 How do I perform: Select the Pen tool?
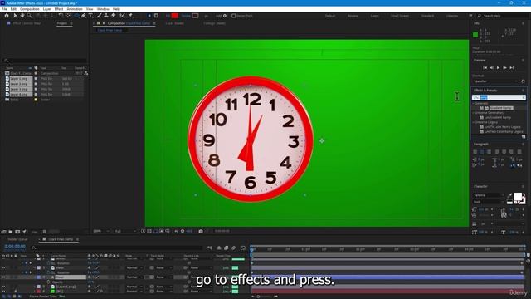pyautogui.click(x=83, y=16)
